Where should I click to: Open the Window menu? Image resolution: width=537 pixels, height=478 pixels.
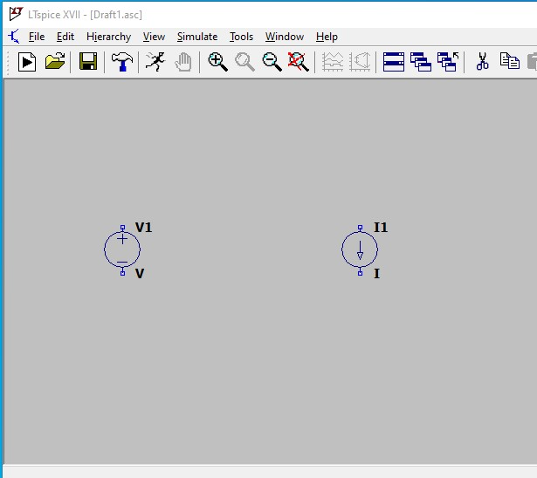coord(285,37)
